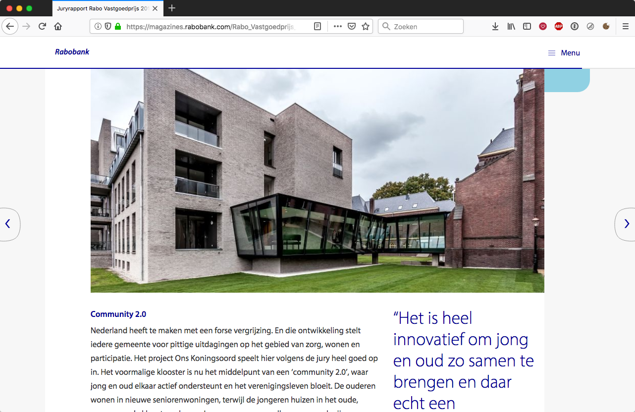Save page to Pocket
635x412 pixels.
click(352, 27)
